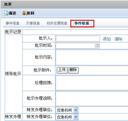Switch to the 事件信息 tab

(12, 23)
